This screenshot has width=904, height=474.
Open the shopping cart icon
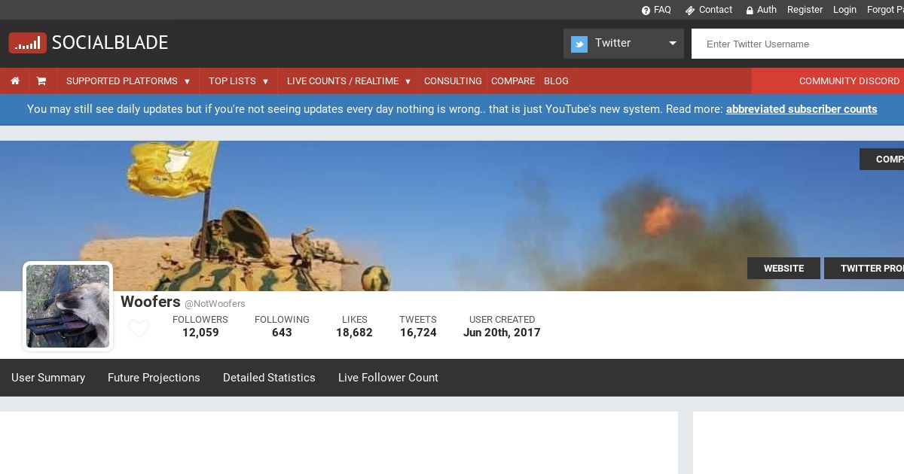41,81
